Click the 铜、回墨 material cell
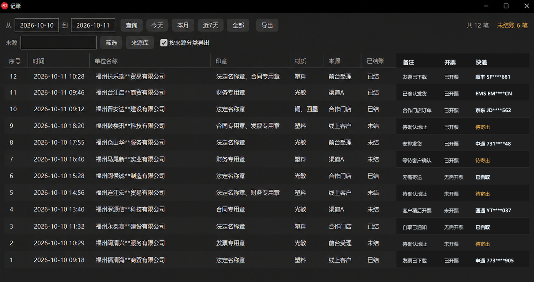The height and width of the screenshot is (282, 534). pyautogui.click(x=306, y=109)
